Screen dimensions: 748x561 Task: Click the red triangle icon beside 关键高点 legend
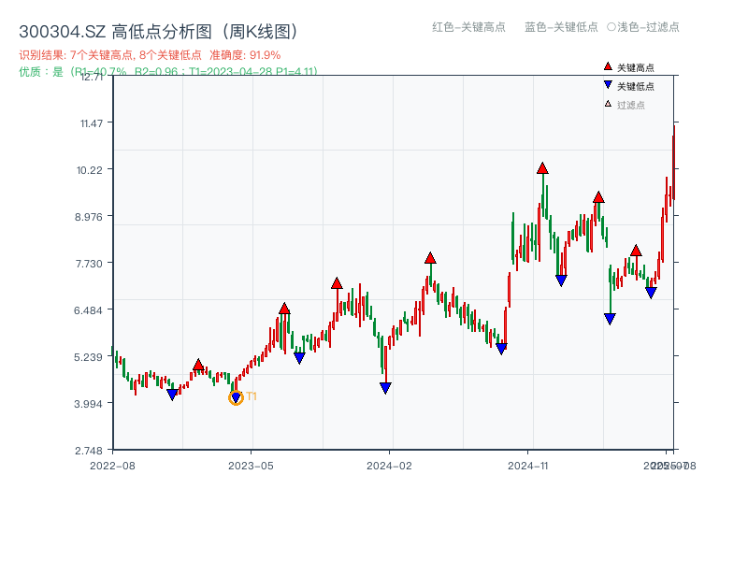608,66
